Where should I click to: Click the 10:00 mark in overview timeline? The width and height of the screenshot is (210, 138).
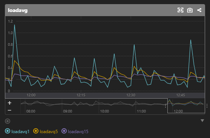tap(104, 111)
